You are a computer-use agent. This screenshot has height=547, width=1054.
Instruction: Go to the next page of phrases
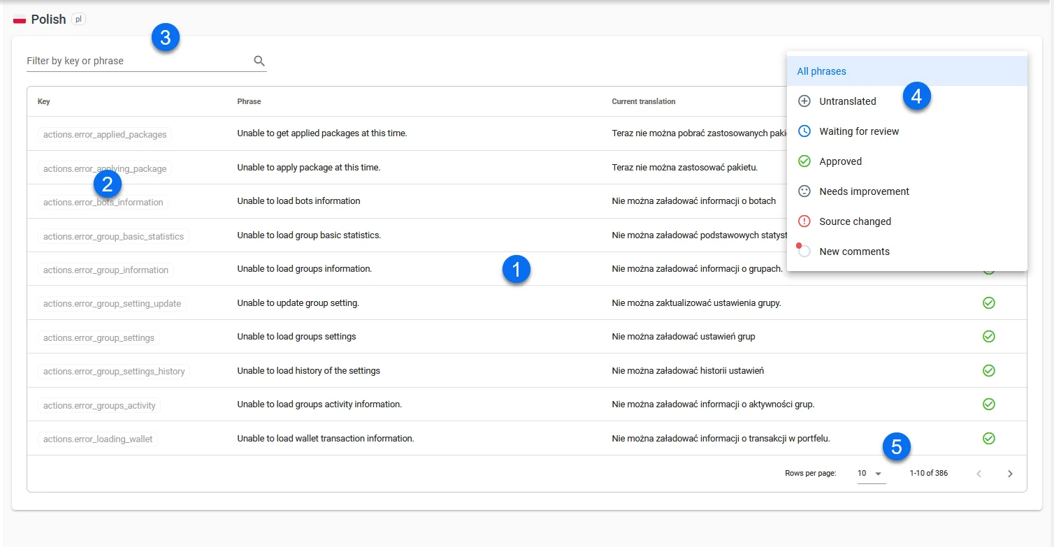coord(1010,474)
